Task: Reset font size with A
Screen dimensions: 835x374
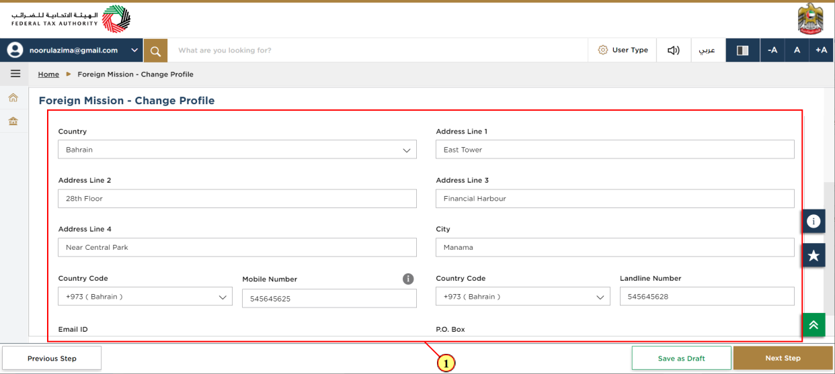Action: (x=797, y=50)
